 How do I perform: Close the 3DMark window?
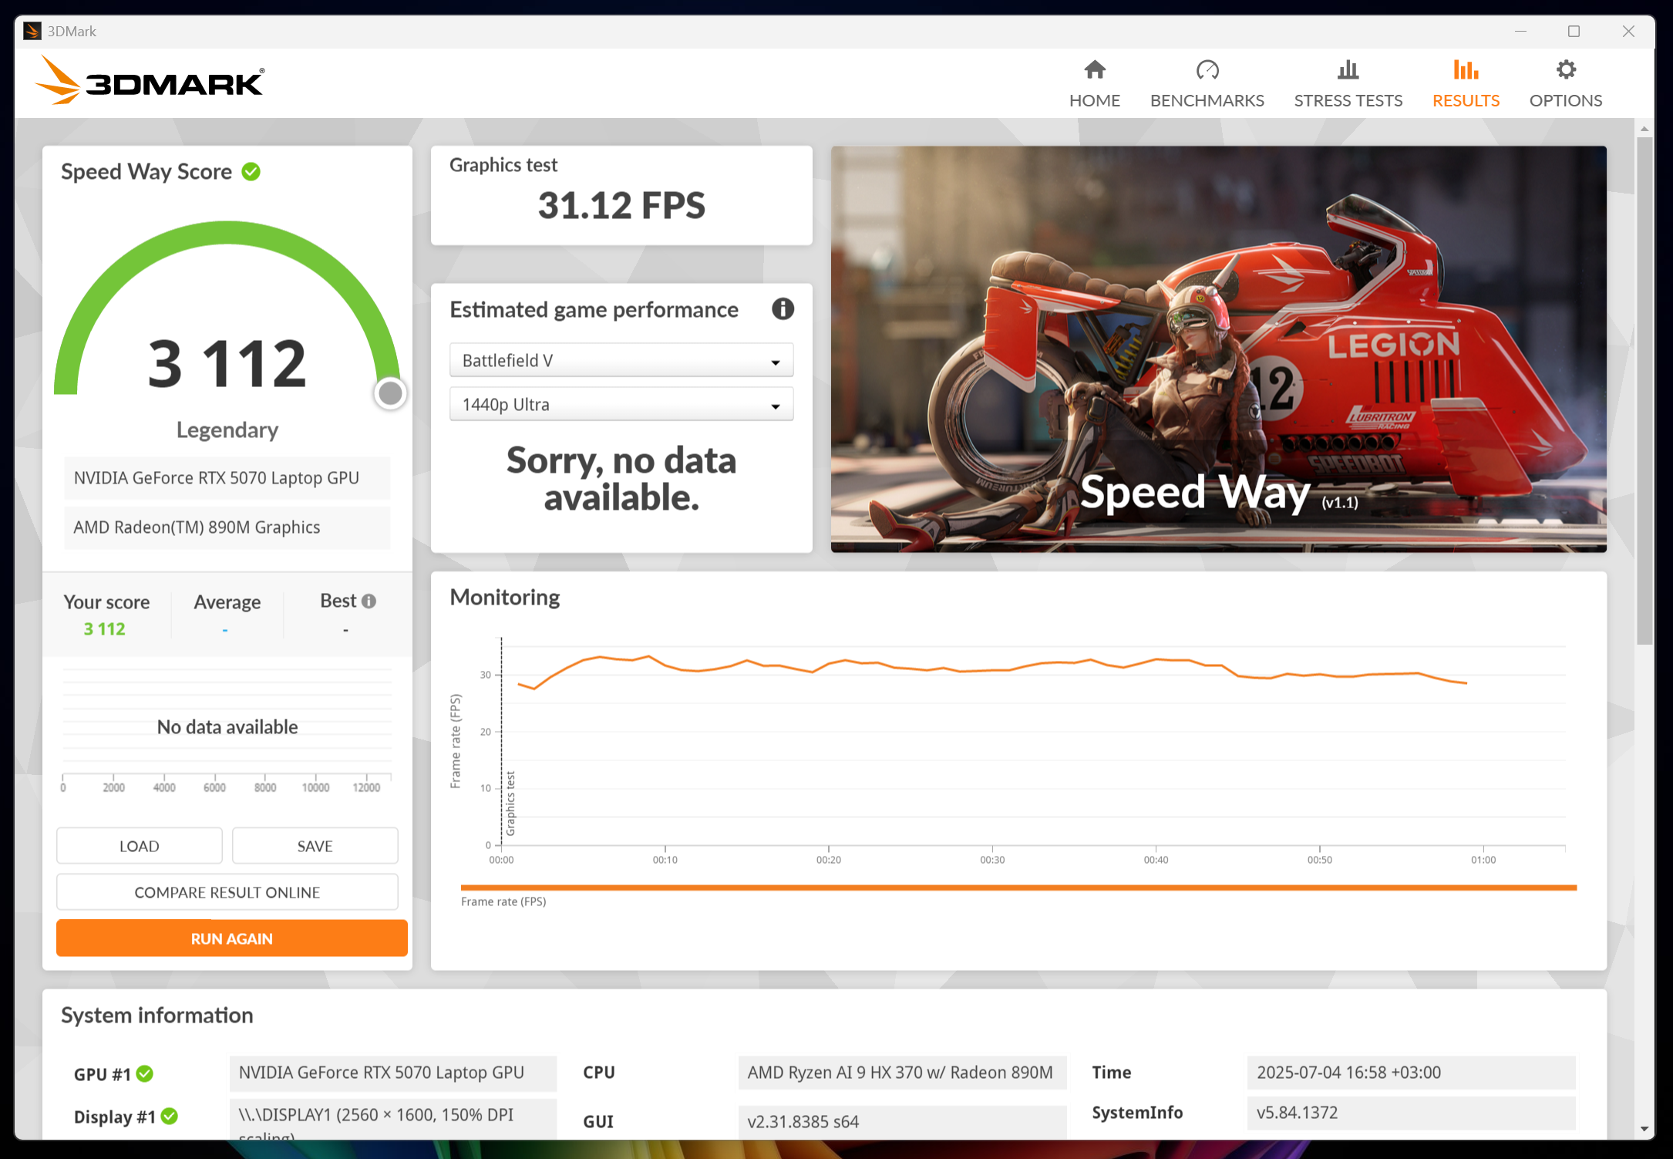pos(1628,31)
